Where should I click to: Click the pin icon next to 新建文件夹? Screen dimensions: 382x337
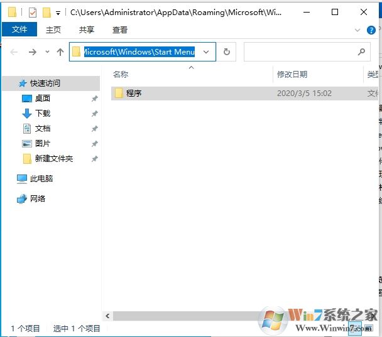[x=94, y=159]
